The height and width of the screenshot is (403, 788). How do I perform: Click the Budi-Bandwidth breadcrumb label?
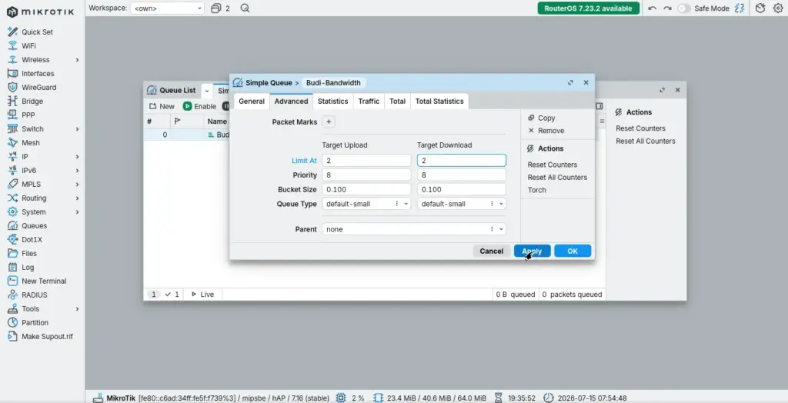(x=333, y=82)
